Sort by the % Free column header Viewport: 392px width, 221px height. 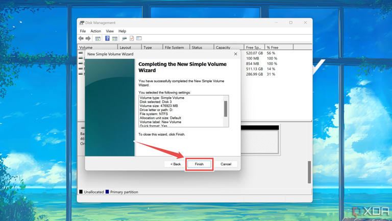pyautogui.click(x=278, y=48)
